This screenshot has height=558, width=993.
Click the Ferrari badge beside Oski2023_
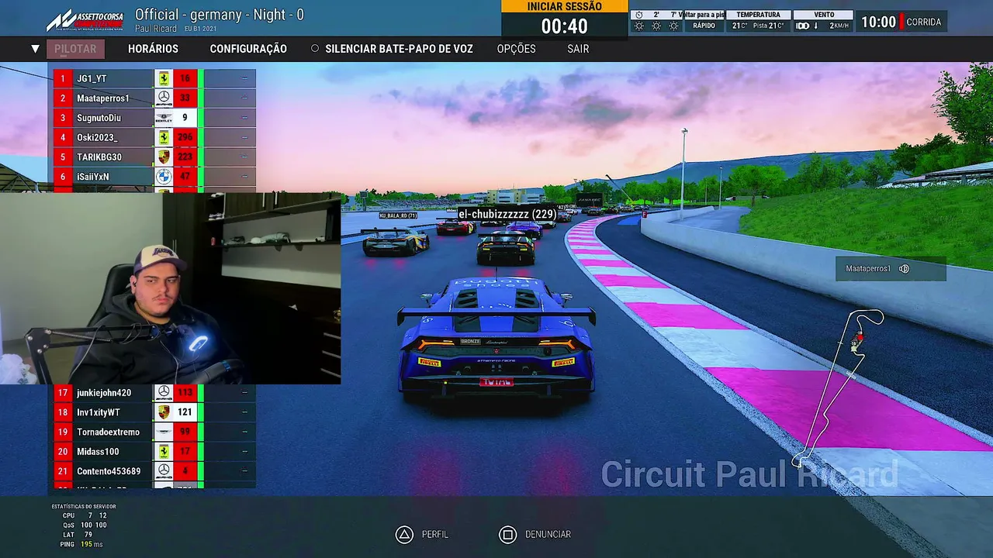(x=164, y=137)
